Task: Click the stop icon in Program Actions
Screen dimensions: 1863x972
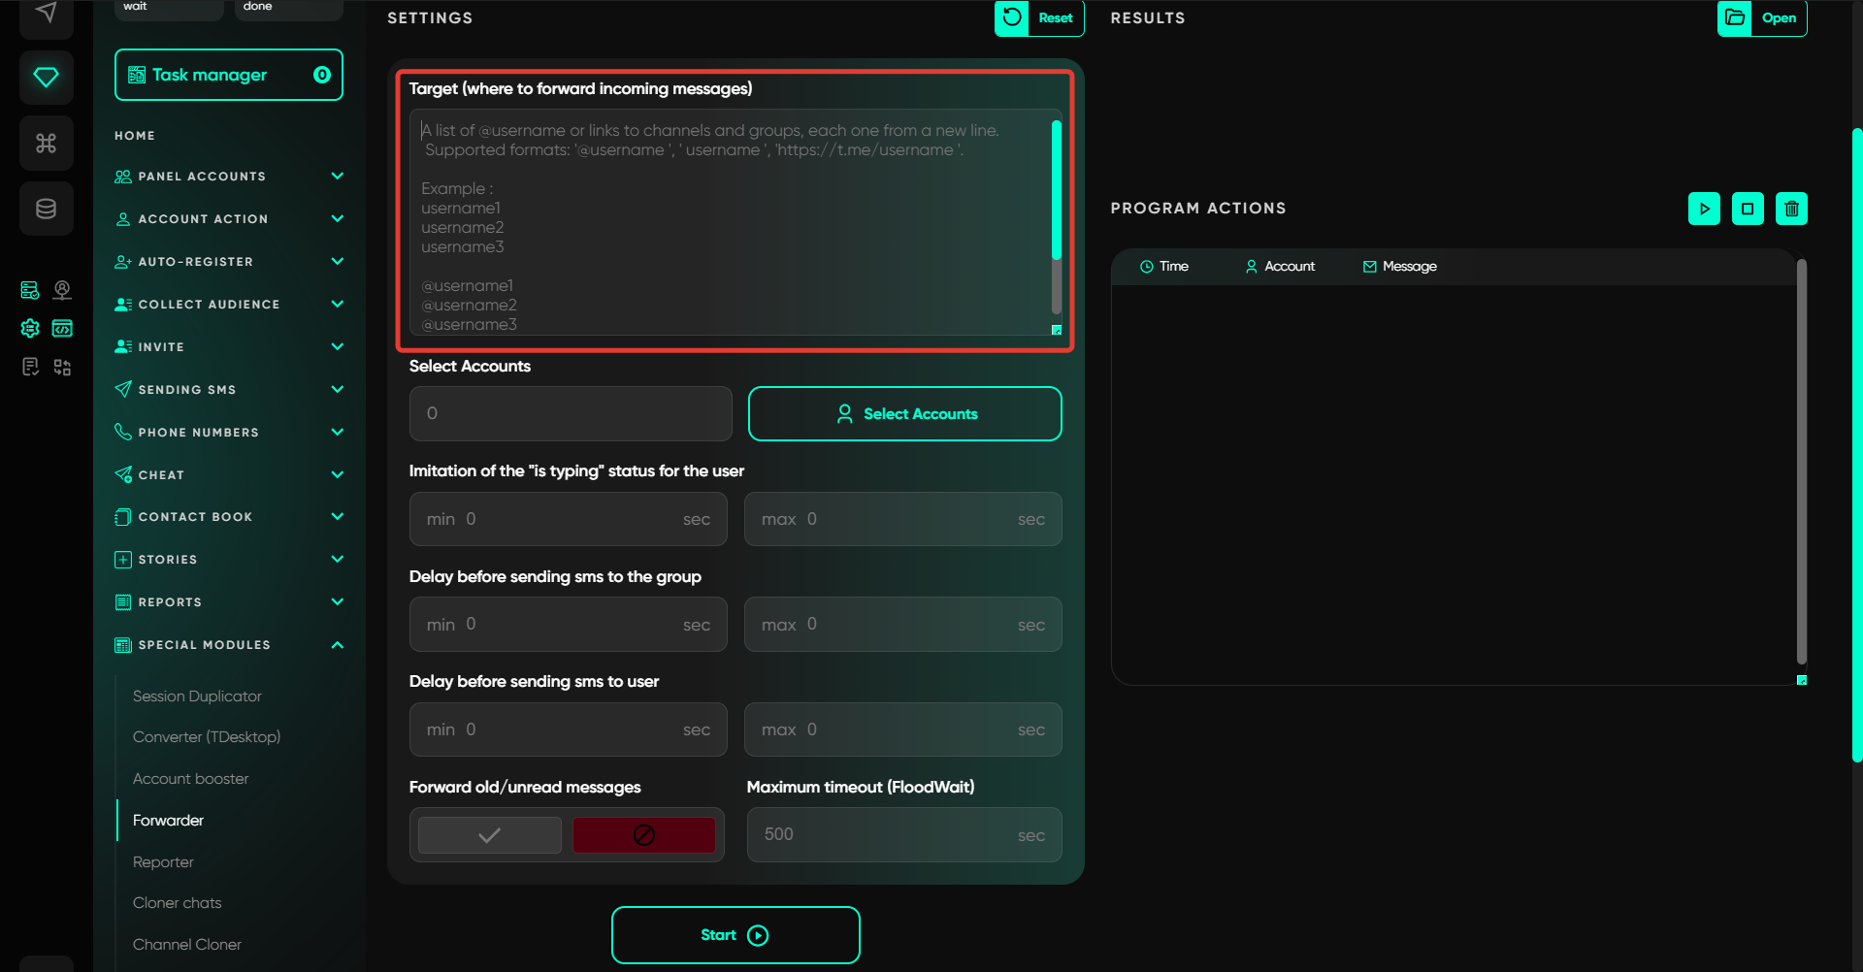Action: tap(1748, 209)
